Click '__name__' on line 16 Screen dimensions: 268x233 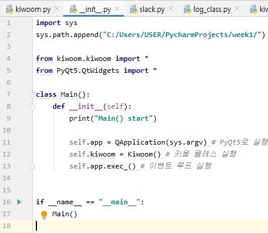pos(65,203)
